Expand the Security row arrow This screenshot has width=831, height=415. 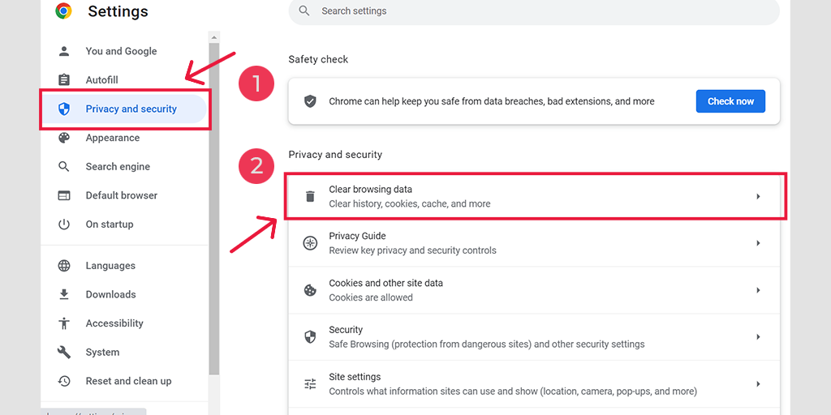(x=758, y=337)
